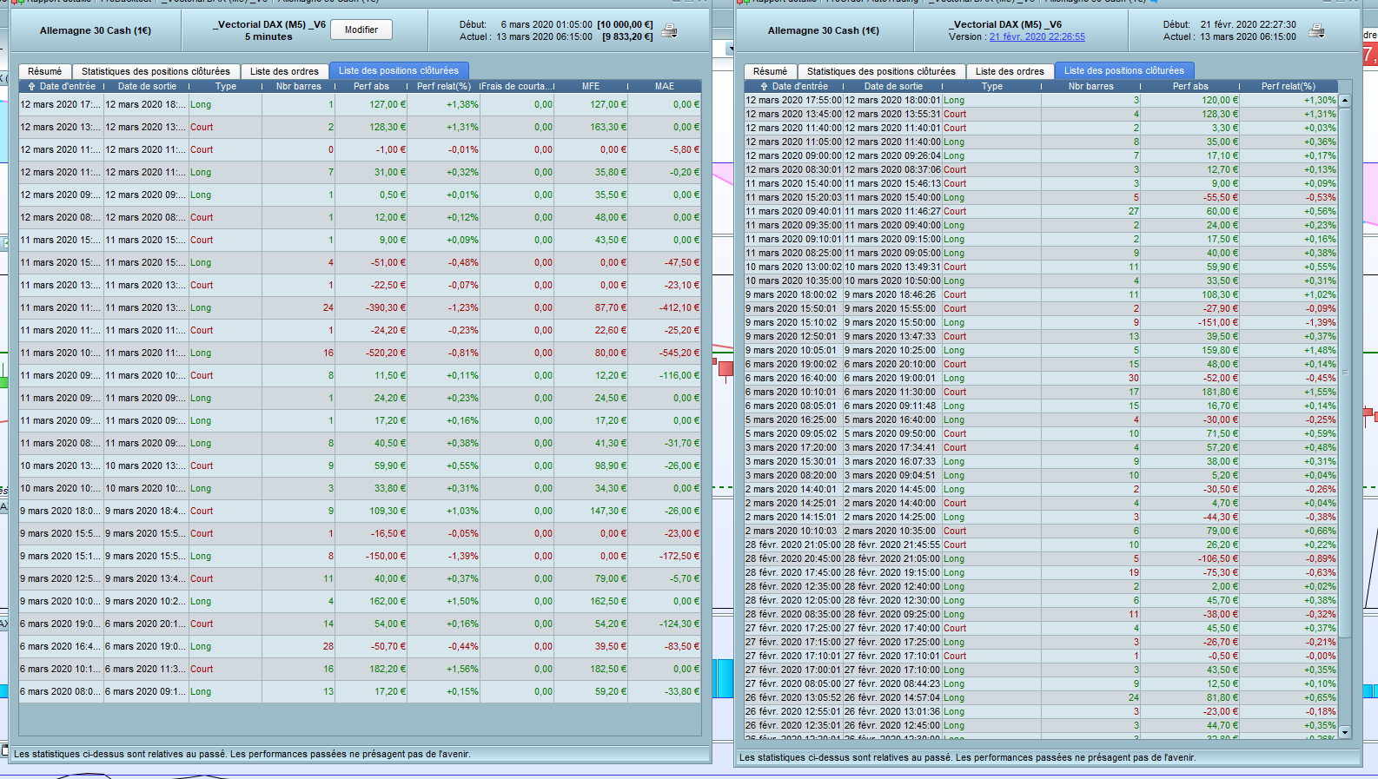Sort by the MFE column header
Viewport: 1378px width, 779px height.
pos(591,87)
